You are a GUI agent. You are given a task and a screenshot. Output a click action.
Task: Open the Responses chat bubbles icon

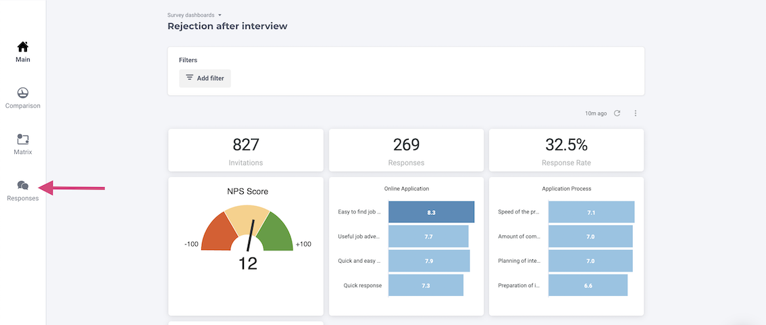point(23,185)
